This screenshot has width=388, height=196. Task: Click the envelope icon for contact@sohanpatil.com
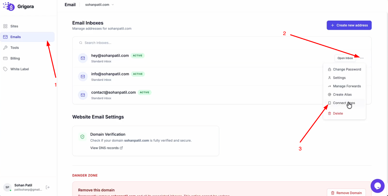point(83,95)
